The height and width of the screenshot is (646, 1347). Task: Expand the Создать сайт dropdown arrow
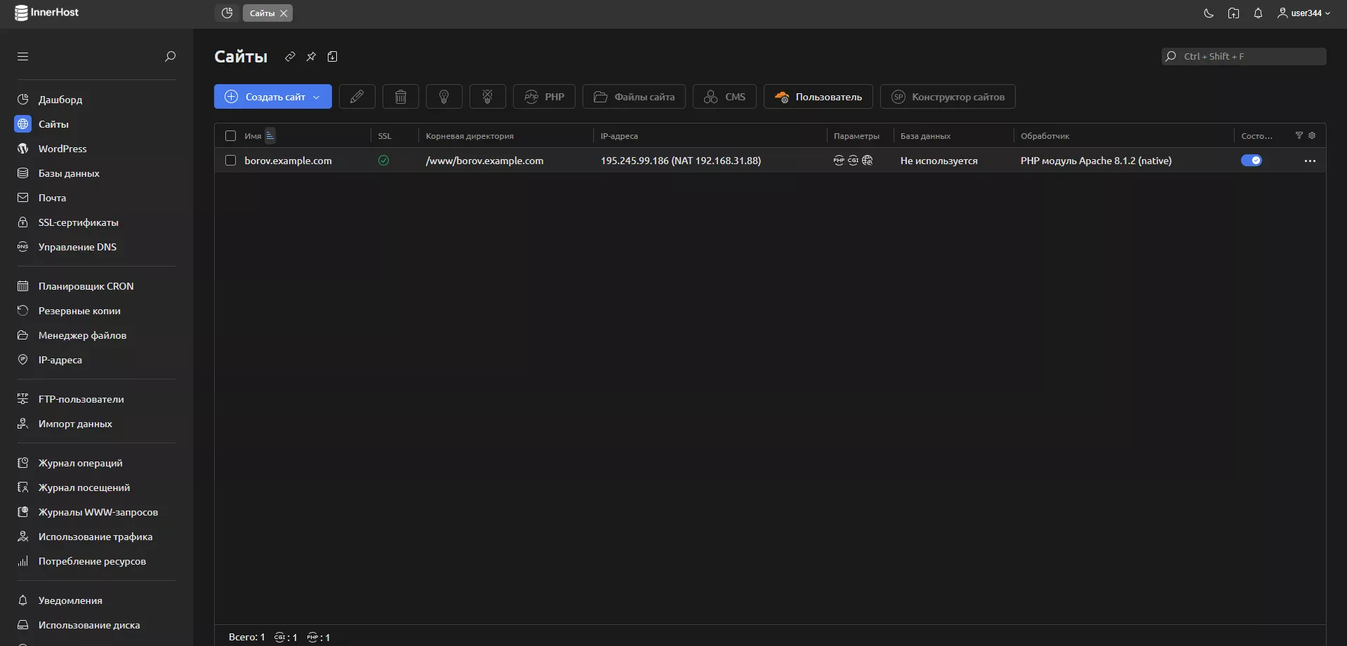pos(317,97)
